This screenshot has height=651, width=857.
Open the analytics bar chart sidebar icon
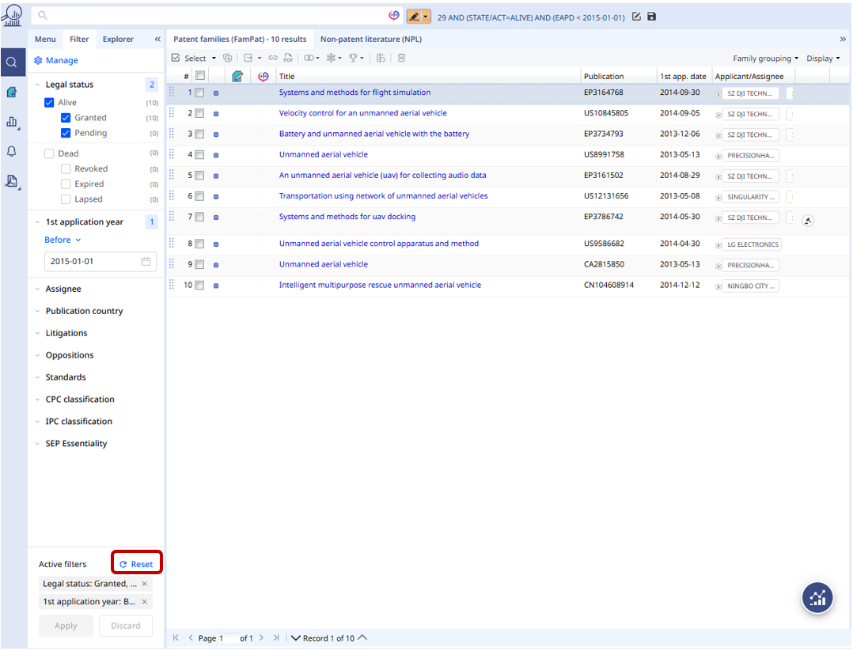[12, 122]
